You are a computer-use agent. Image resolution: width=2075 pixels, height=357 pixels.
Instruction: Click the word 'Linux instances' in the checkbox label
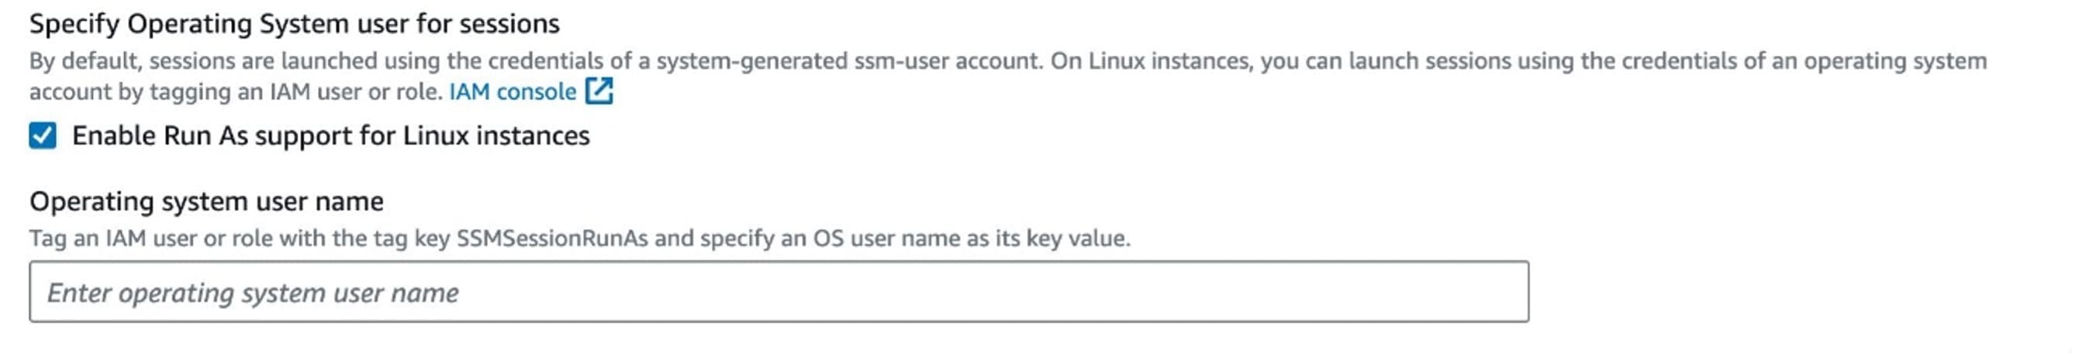pos(496,135)
